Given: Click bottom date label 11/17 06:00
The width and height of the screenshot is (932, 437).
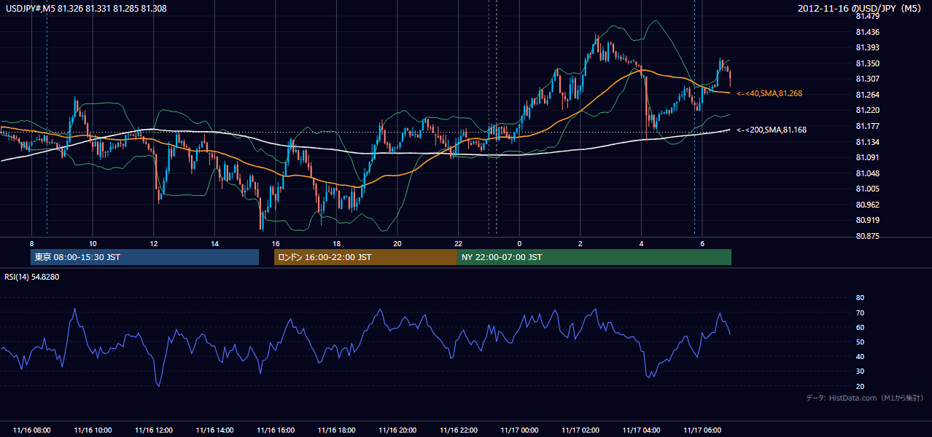Looking at the screenshot, I should (702, 430).
